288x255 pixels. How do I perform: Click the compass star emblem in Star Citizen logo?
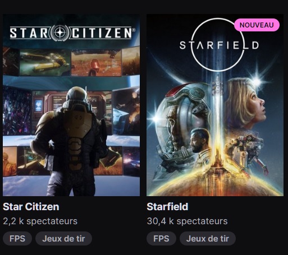point(60,33)
